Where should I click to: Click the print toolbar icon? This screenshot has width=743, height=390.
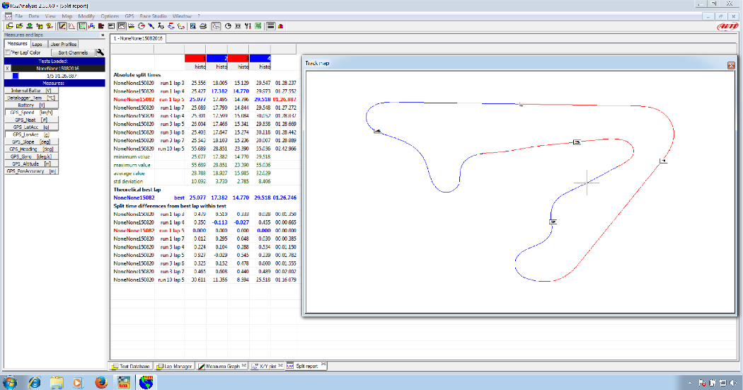[203, 26]
